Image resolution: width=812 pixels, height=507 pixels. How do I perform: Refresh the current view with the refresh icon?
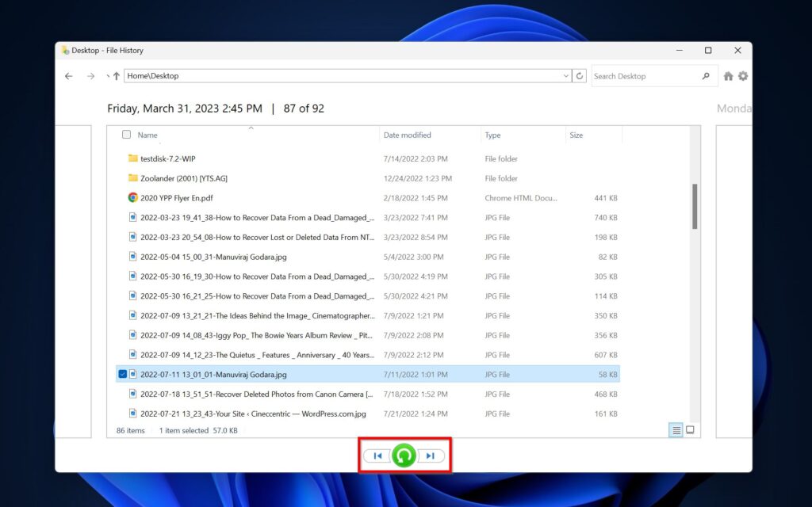pos(579,75)
